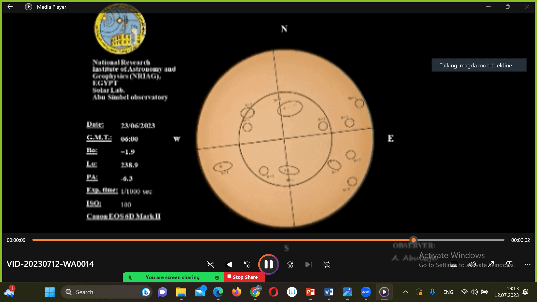
Task: Open notification center bell icon
Action: click(526, 292)
